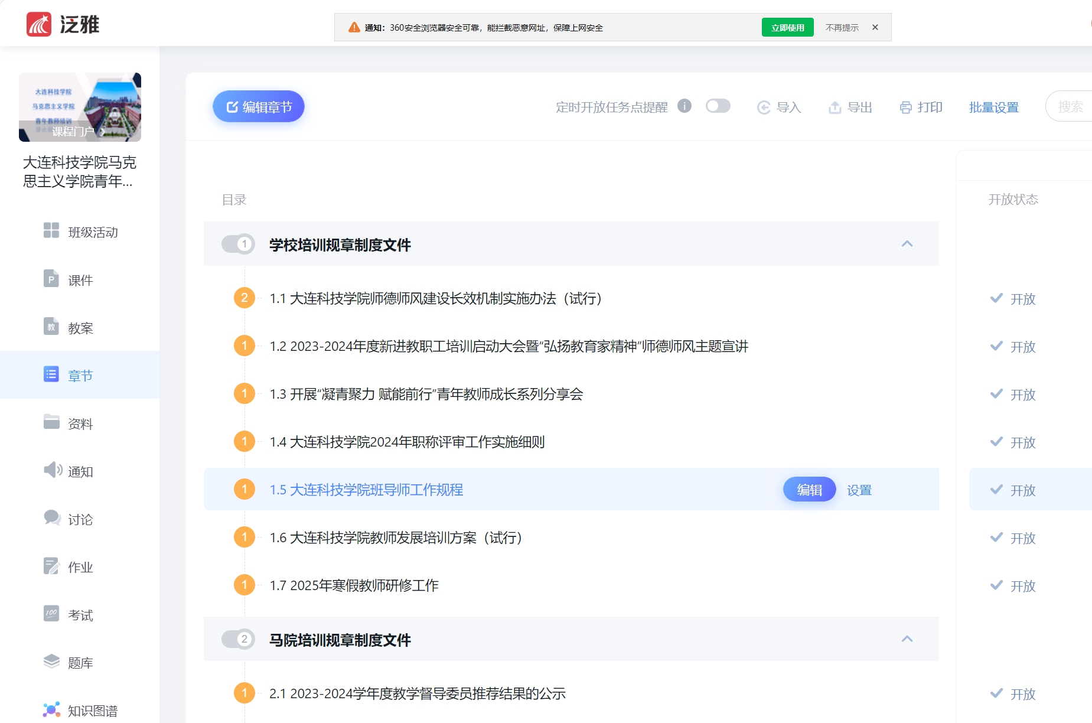Open section 1.5 大连科技学院班导师工作规程
Screen dimensions: 1092x723
click(x=366, y=490)
